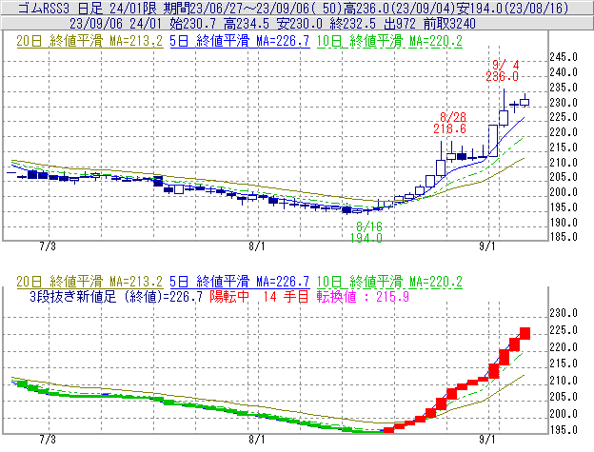594x452 pixels.
Task: Select the top chart 10日 終値平滑 MA=220.2 legend
Action: tap(389, 41)
